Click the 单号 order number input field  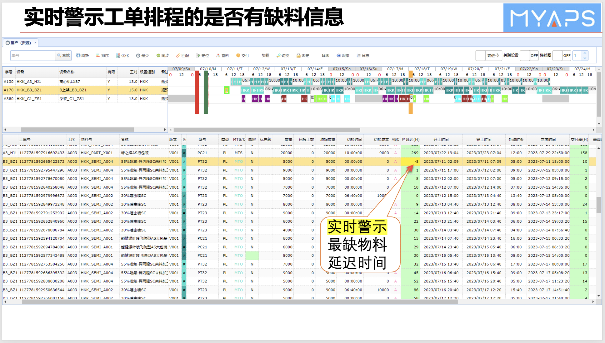pos(33,56)
